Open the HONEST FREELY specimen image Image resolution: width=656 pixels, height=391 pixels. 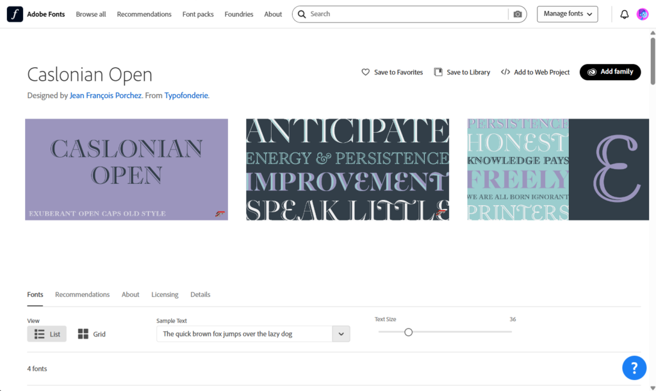558,170
